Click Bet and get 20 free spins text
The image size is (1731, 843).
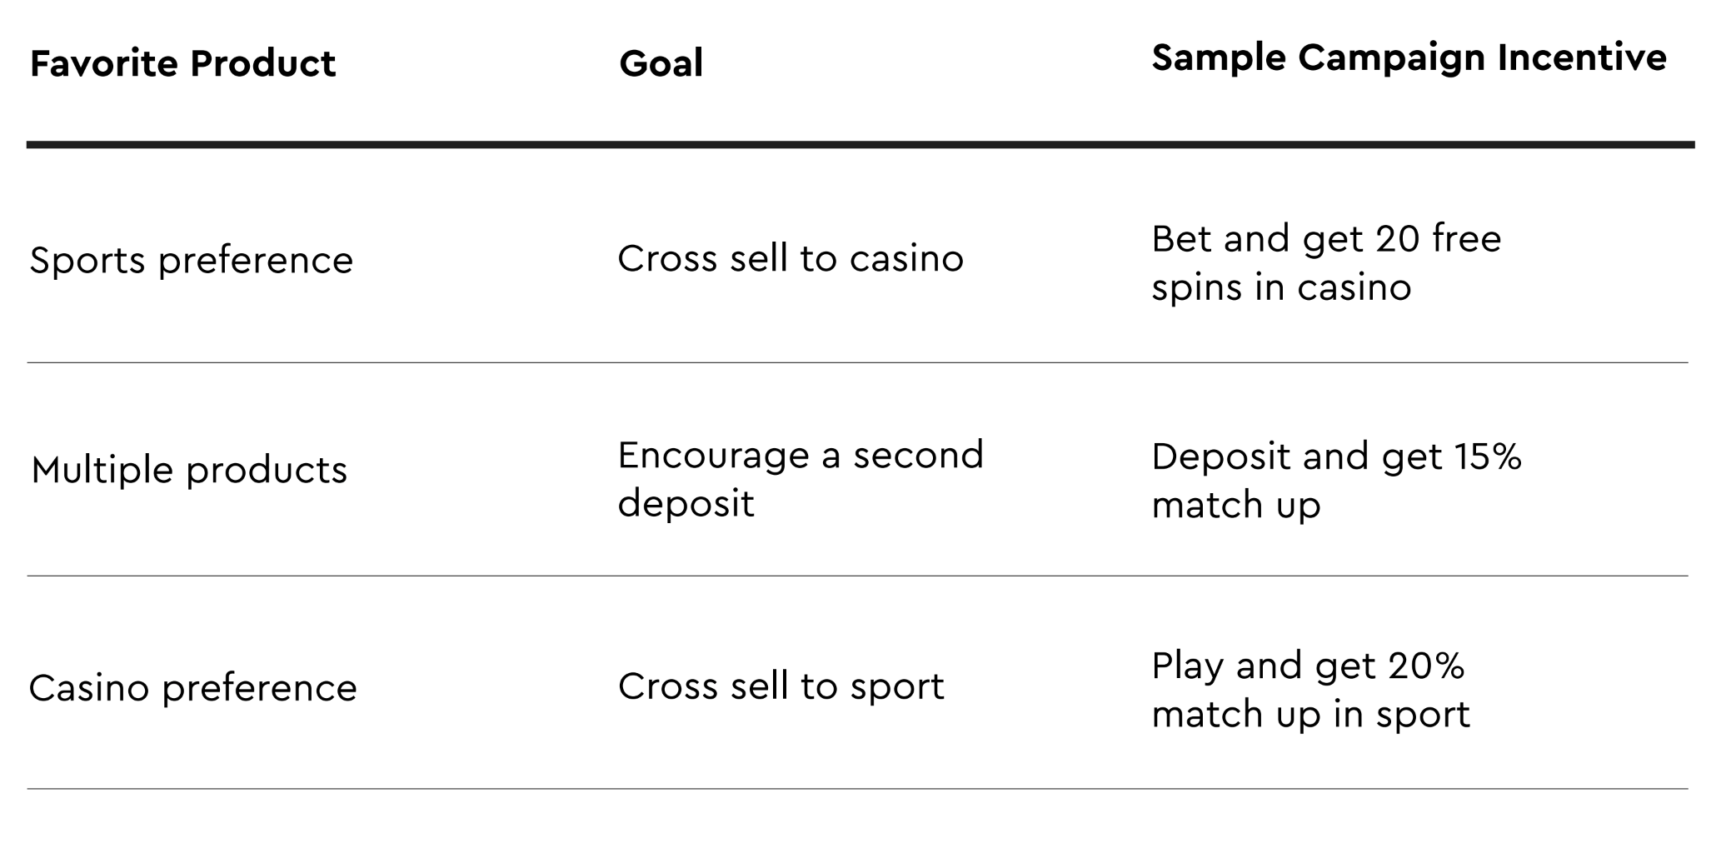[x=1326, y=262]
